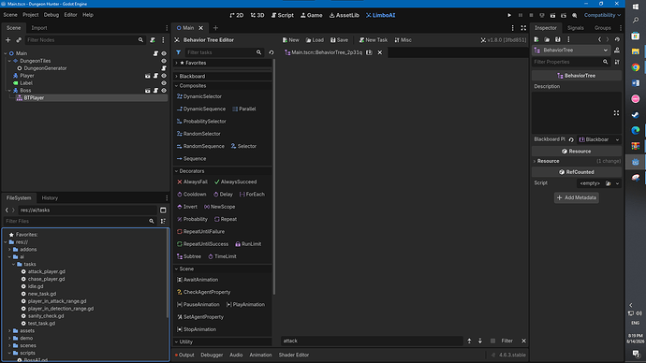This screenshot has width=646, height=363.
Task: Hide the Player node
Action: click(x=164, y=76)
